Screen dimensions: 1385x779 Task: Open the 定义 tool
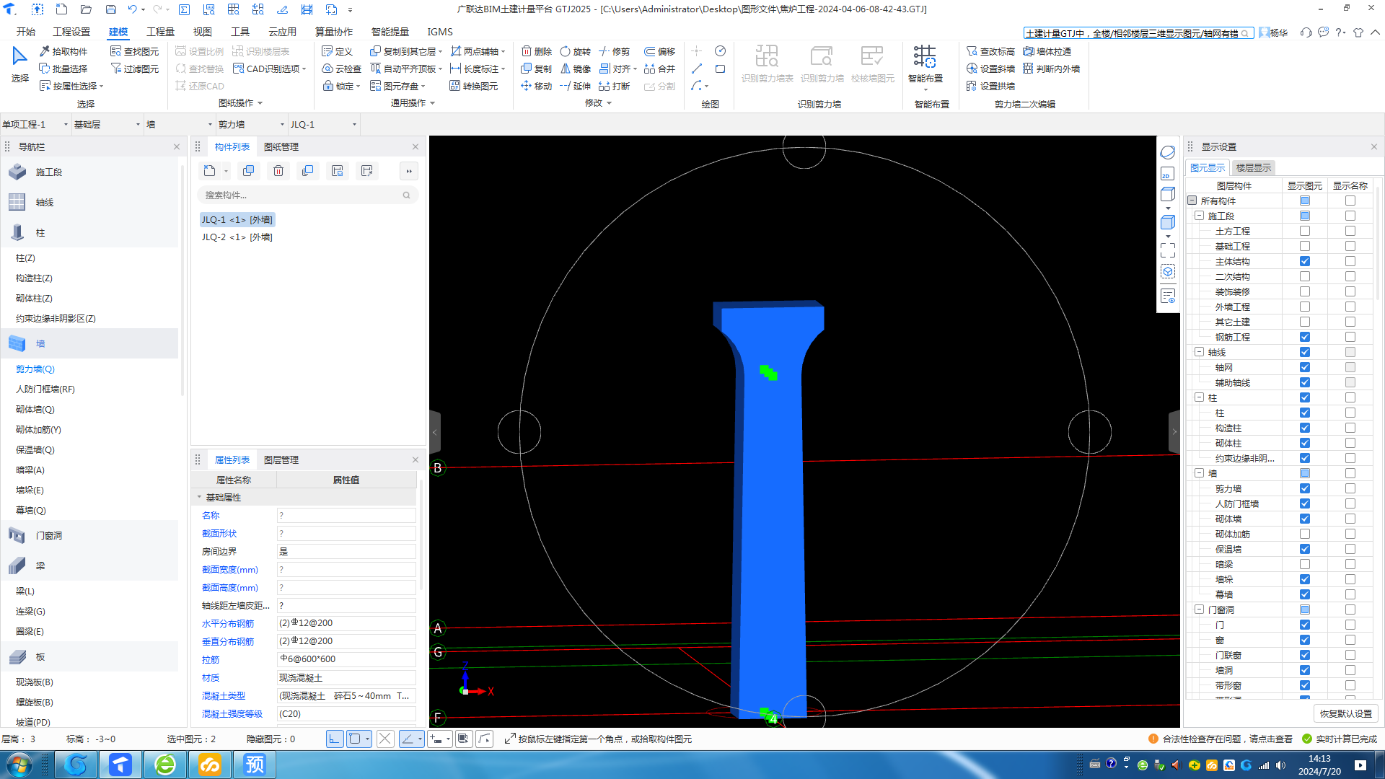(337, 51)
